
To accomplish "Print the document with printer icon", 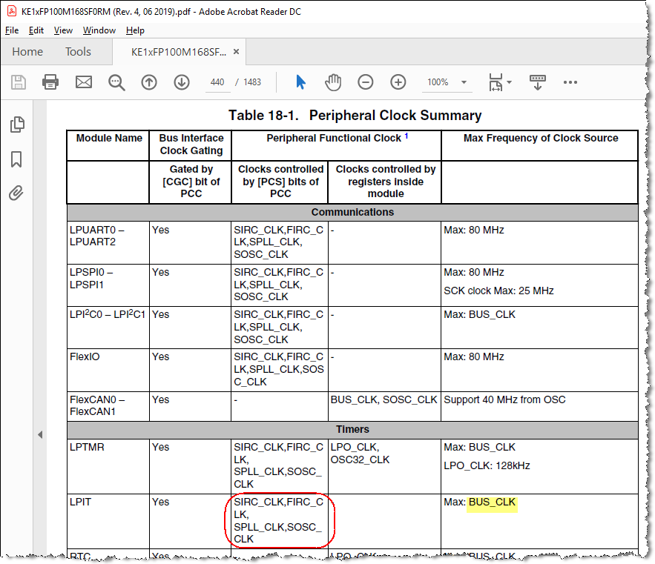I will (x=50, y=82).
